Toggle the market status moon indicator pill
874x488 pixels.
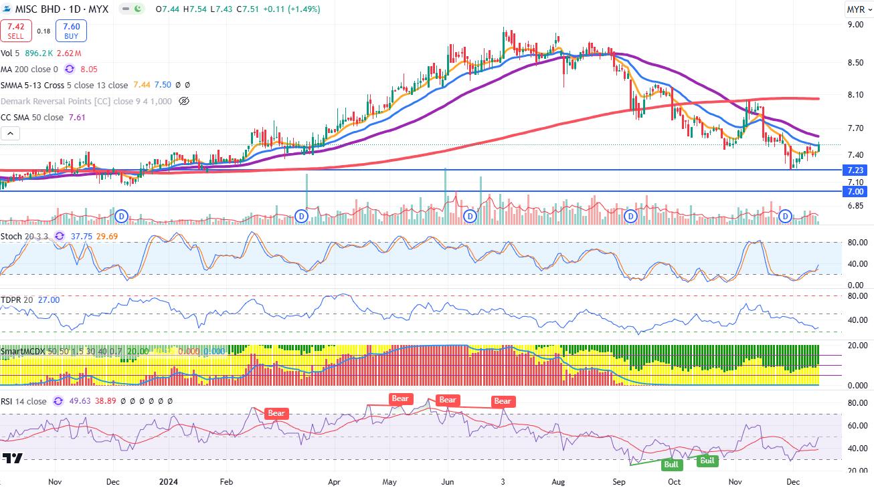click(x=133, y=9)
